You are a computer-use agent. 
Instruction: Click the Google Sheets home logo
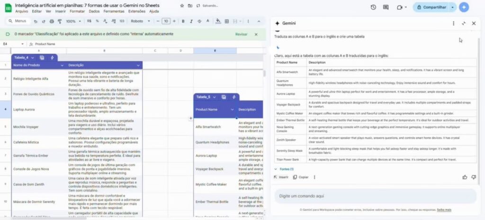8,8
